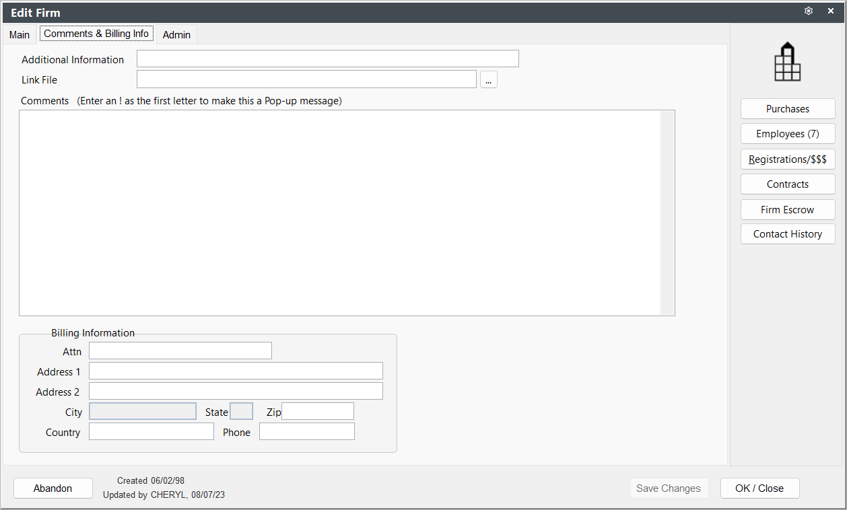Click the firm building icon

788,62
